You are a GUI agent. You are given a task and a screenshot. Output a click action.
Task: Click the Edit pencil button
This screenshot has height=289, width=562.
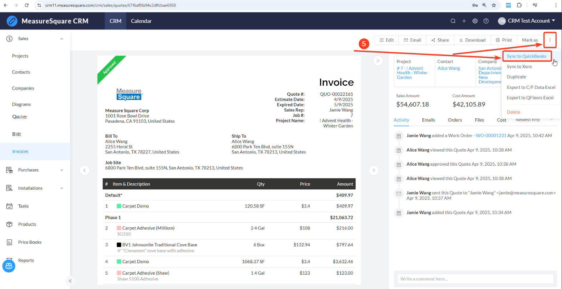coord(387,40)
